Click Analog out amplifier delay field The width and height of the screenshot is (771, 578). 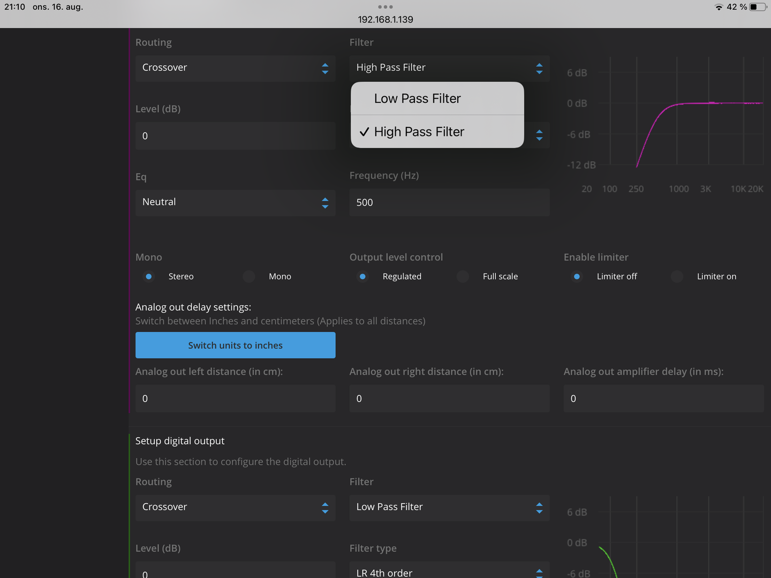pyautogui.click(x=663, y=399)
